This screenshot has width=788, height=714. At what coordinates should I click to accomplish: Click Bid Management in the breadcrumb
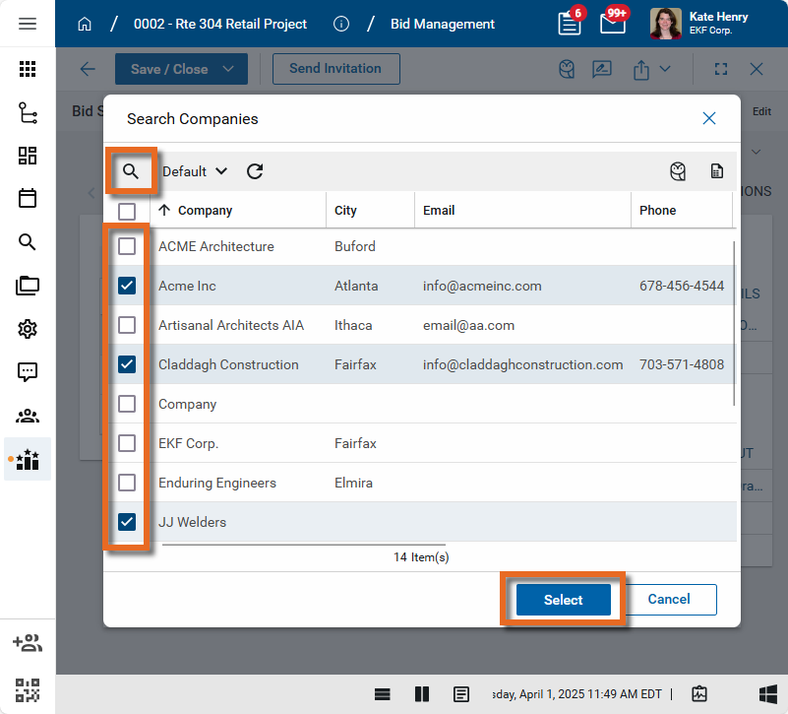[443, 24]
